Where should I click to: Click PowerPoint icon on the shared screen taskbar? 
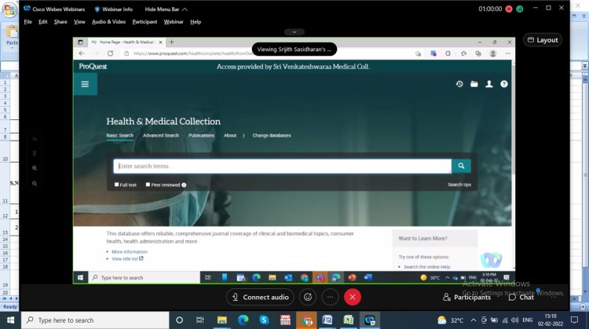click(x=352, y=277)
